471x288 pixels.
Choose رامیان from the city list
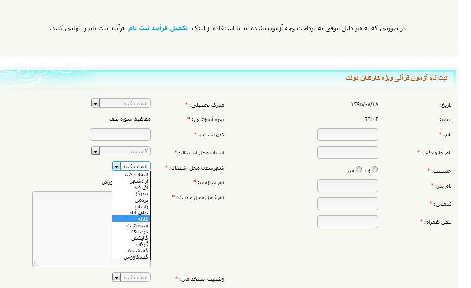[x=131, y=206]
